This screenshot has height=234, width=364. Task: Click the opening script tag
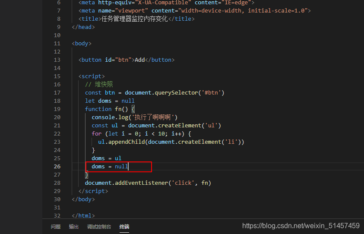point(92,76)
